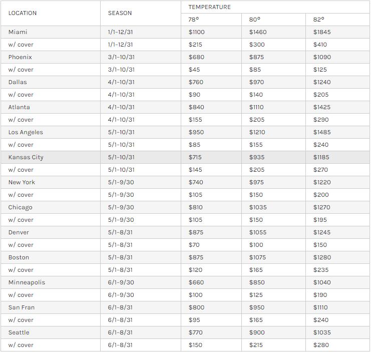
Task: Click Denver's $1245 price cell
Action: (322, 232)
